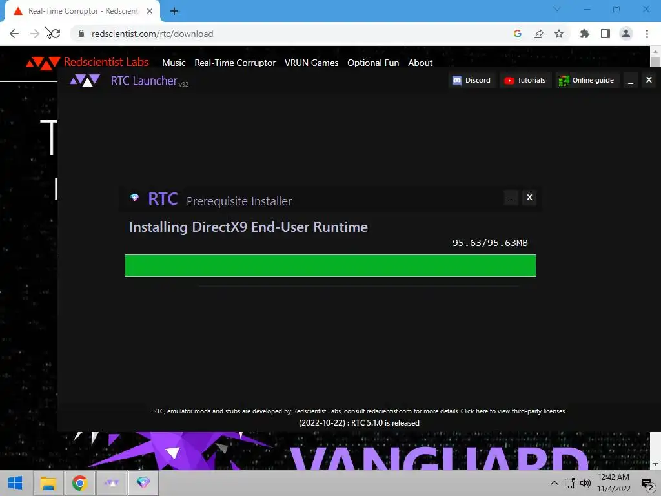The width and height of the screenshot is (661, 496).
Task: Open Chrome profile avatar icon
Action: [626, 34]
